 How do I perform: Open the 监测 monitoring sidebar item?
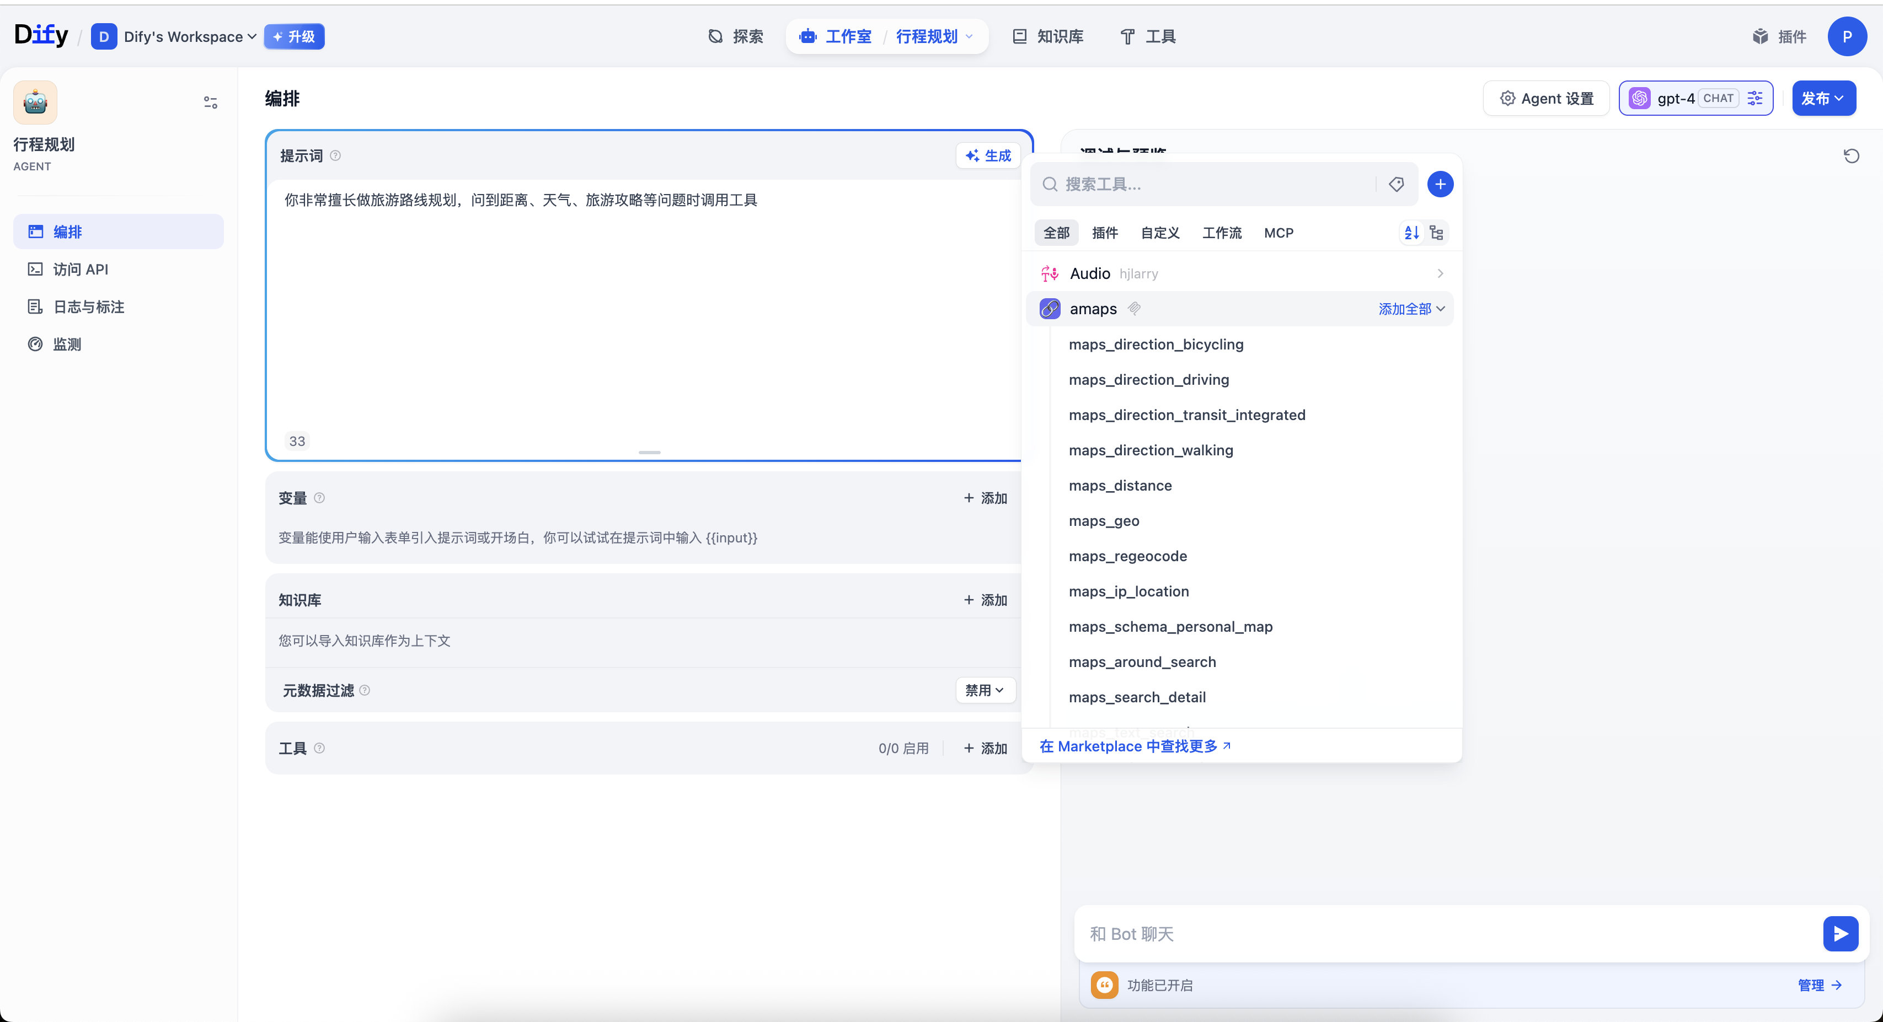tap(67, 344)
